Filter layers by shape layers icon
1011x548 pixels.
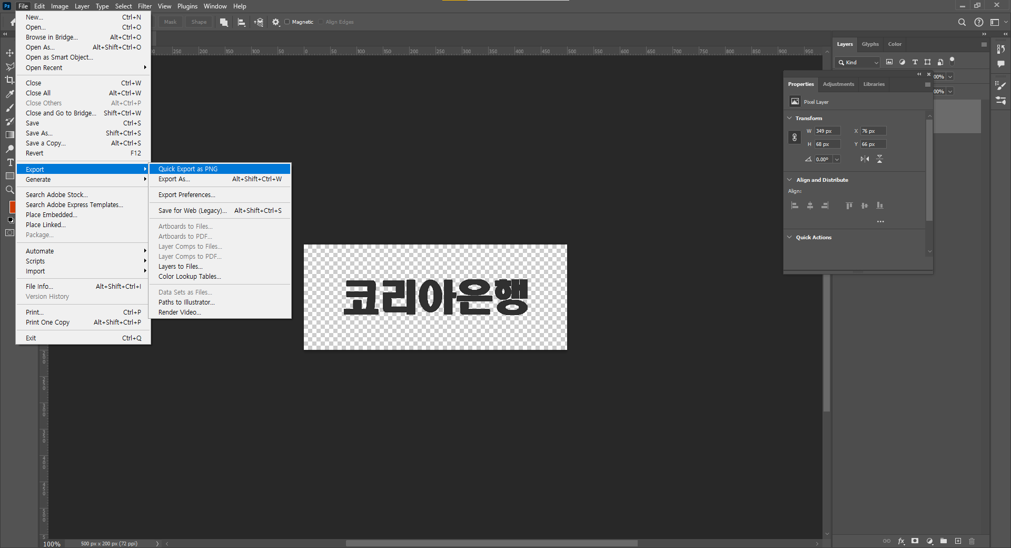927,62
